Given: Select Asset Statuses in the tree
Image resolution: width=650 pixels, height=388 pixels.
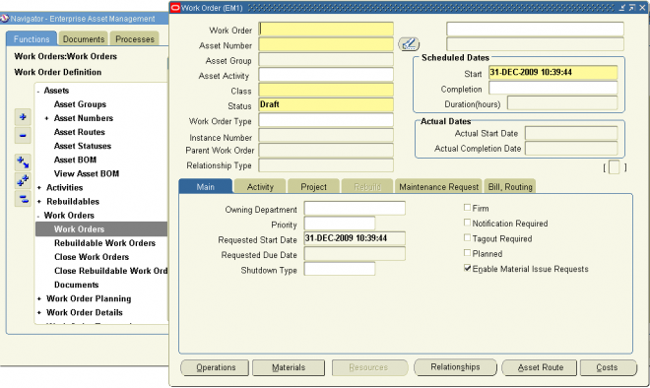Looking at the screenshot, I should click(x=83, y=146).
